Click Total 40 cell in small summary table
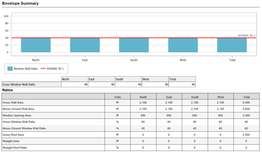262x152 pixels. [x=182, y=84]
